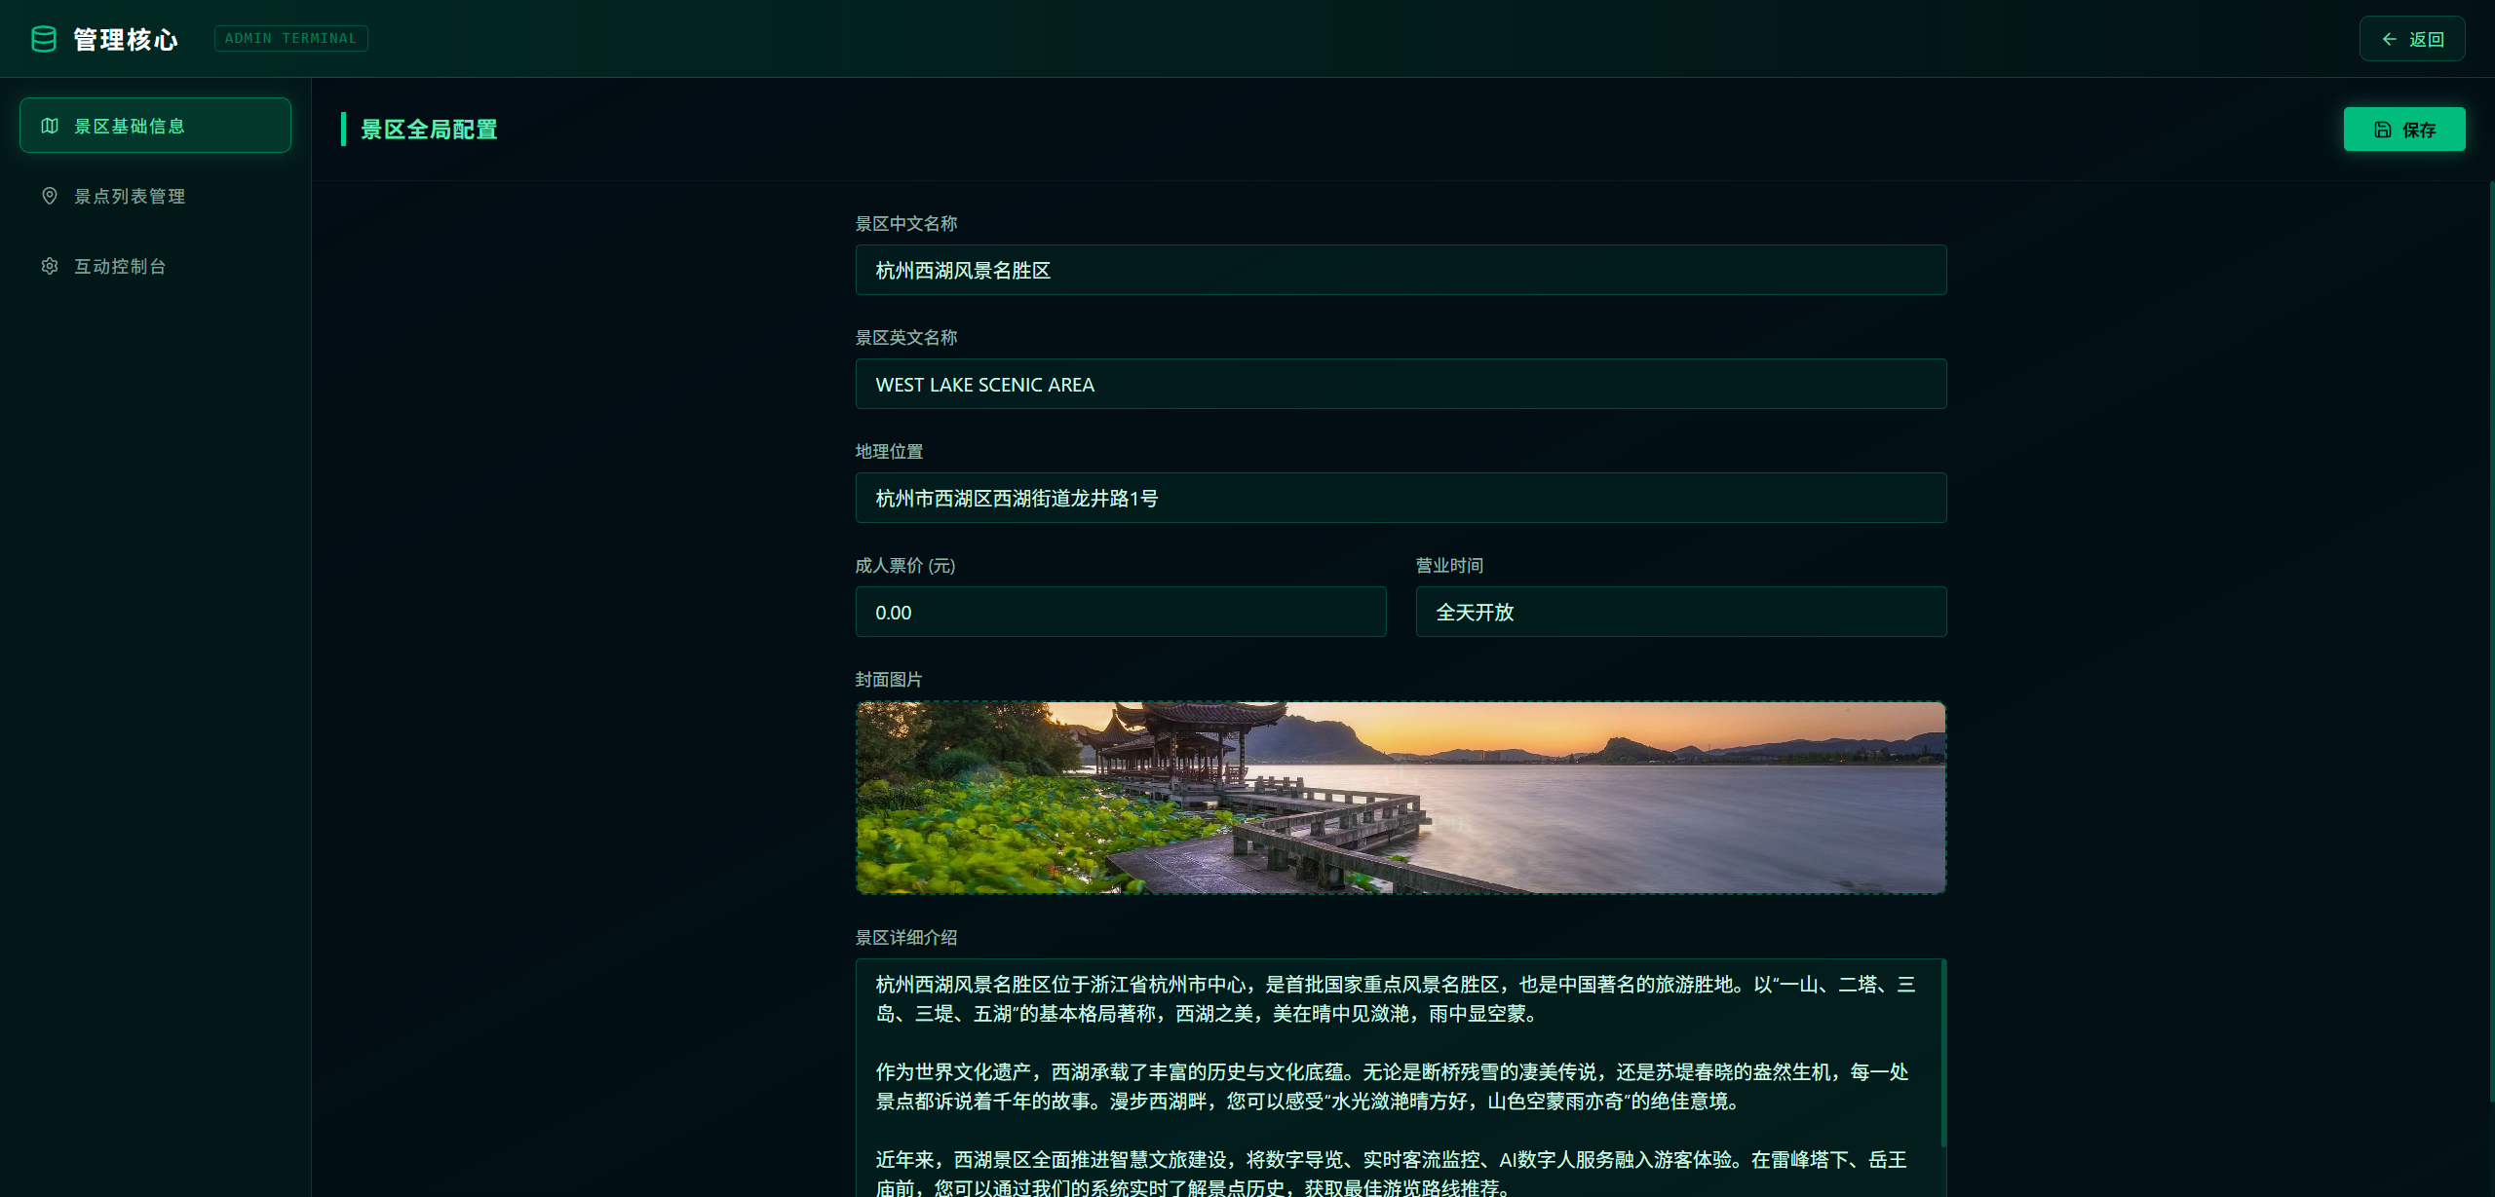Screen dimensions: 2495x1197
Task: Click the 管理核心 title
Action: click(x=126, y=39)
